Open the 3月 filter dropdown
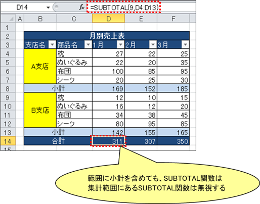The image size is (260, 204). coord(185,44)
